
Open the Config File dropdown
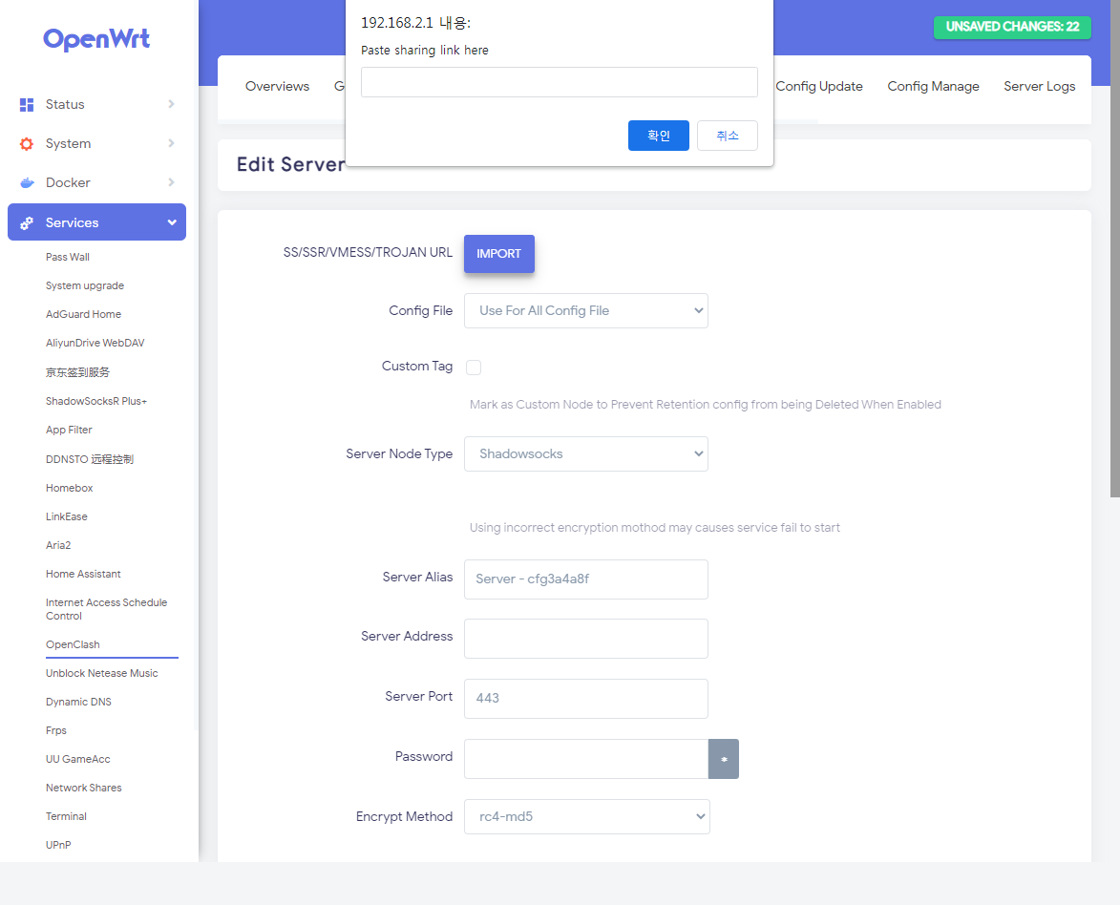pyautogui.click(x=585, y=310)
